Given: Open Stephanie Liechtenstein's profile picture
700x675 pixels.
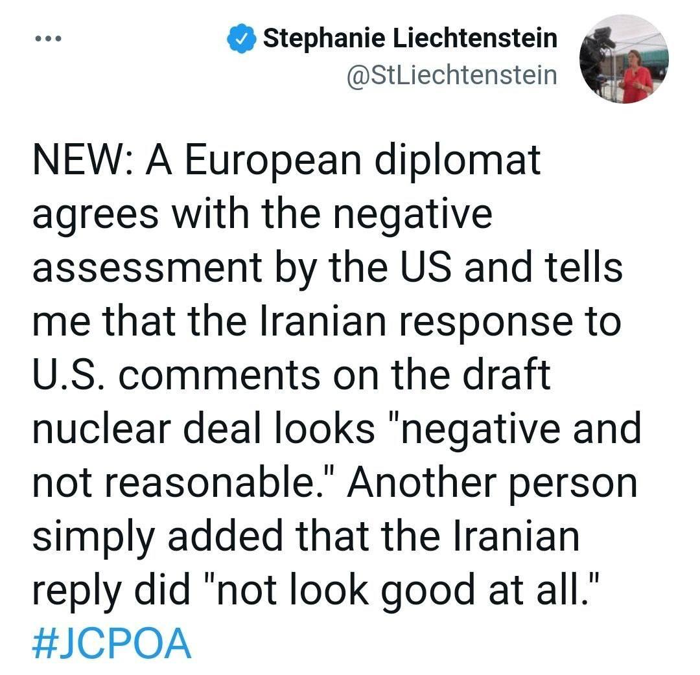Looking at the screenshot, I should click(x=624, y=59).
